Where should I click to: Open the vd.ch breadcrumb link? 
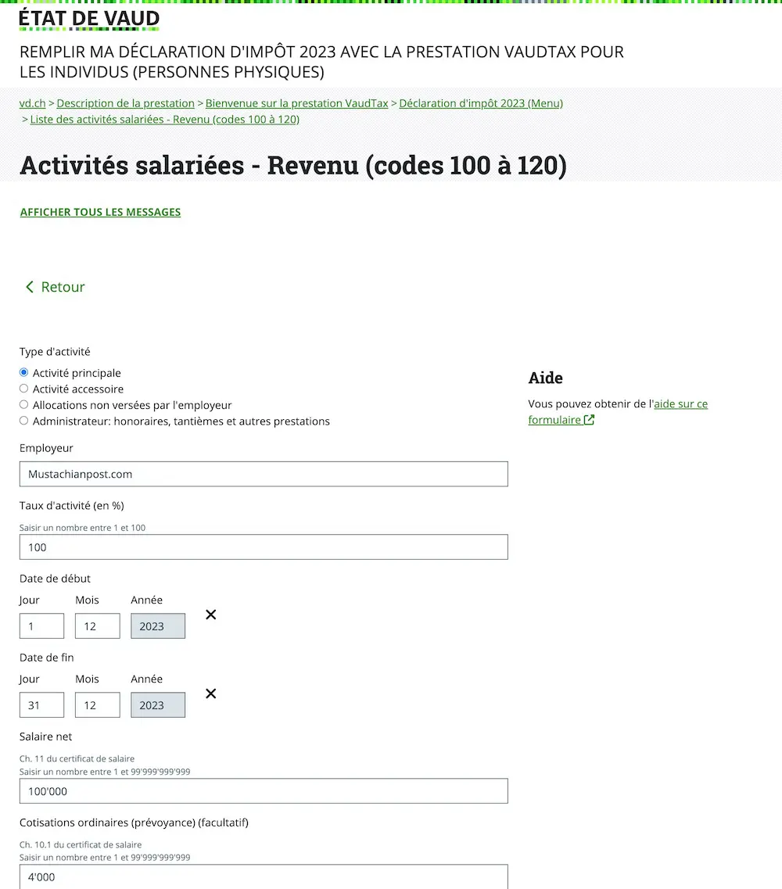coord(32,103)
